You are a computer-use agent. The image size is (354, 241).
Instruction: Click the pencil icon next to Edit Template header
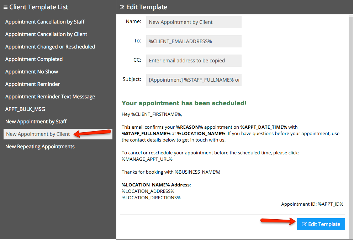(x=122, y=7)
